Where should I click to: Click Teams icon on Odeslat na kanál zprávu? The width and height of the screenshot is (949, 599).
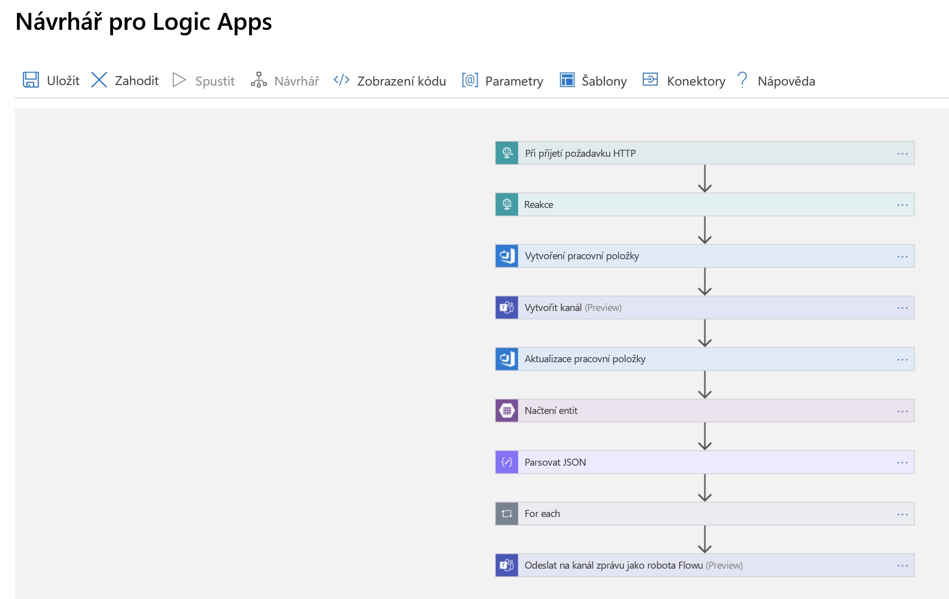[x=507, y=565]
